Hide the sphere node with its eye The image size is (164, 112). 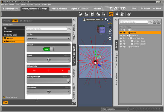[x=121, y=33]
